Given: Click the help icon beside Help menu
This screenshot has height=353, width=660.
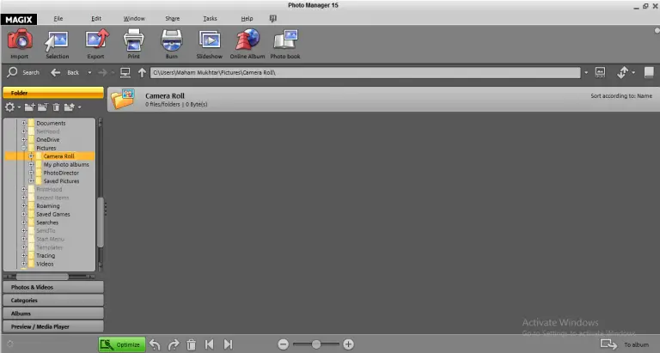Looking at the screenshot, I should click(272, 19).
